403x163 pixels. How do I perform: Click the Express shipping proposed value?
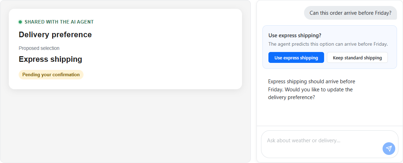pos(50,59)
